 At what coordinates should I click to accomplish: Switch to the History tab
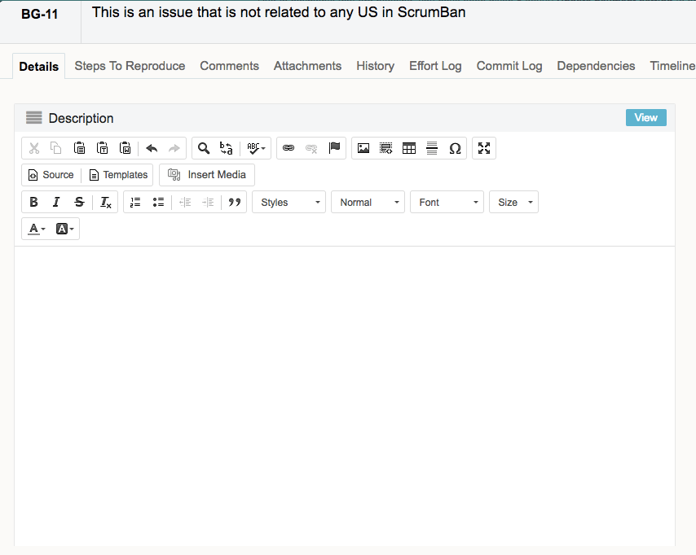pos(375,66)
